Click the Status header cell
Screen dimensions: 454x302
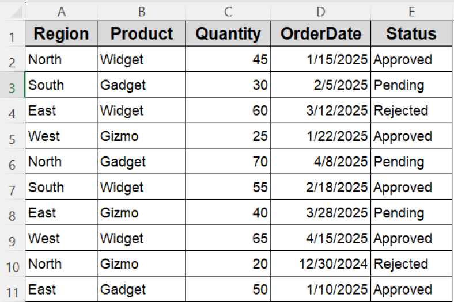pyautogui.click(x=411, y=34)
